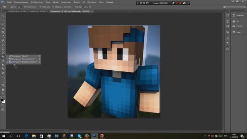Open the Файл menu
This screenshot has width=247, height=139.
[x=9, y=2]
